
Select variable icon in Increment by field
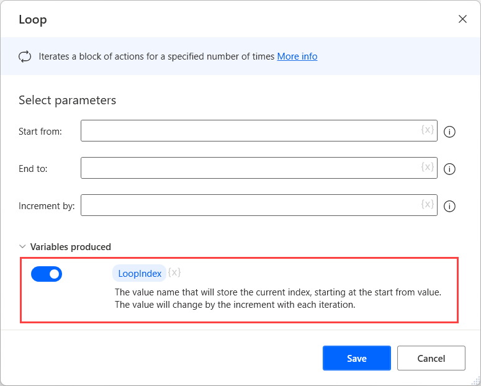click(x=427, y=205)
